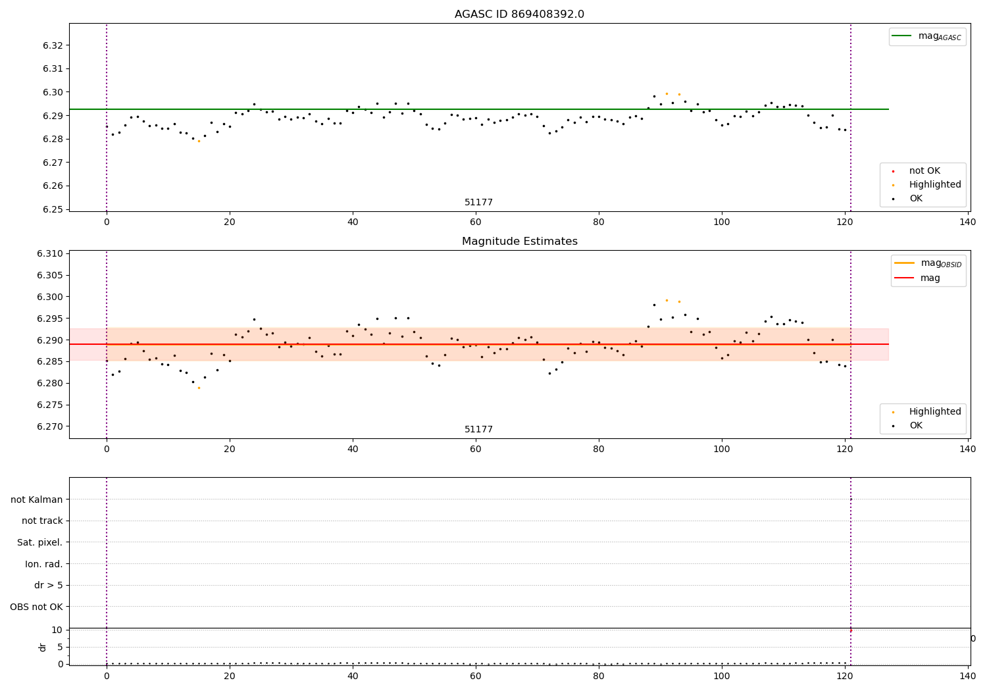
Task: Click the "not track" row label
Action: [x=42, y=521]
